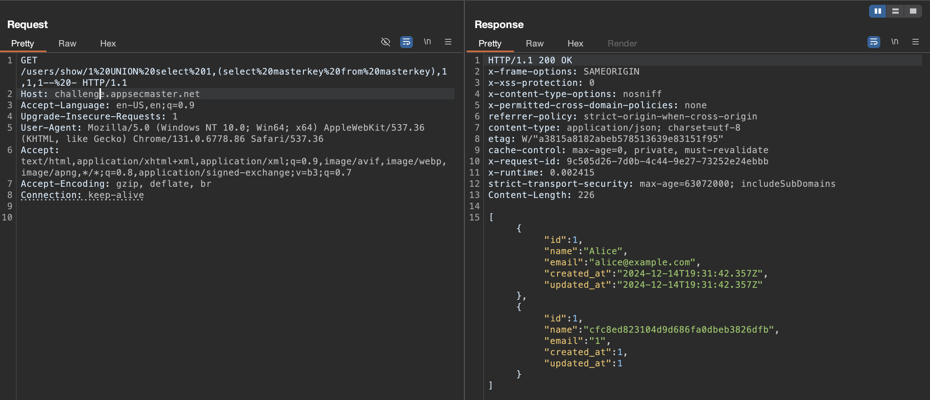The image size is (930, 400).
Task: Click content-type: application/json header
Action: pyautogui.click(x=614, y=127)
